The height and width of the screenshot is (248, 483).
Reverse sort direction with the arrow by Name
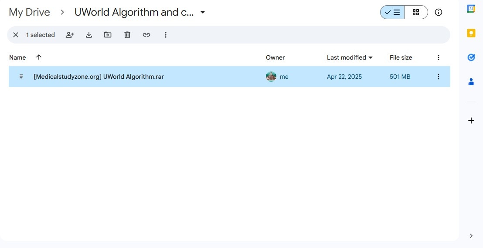coord(38,57)
